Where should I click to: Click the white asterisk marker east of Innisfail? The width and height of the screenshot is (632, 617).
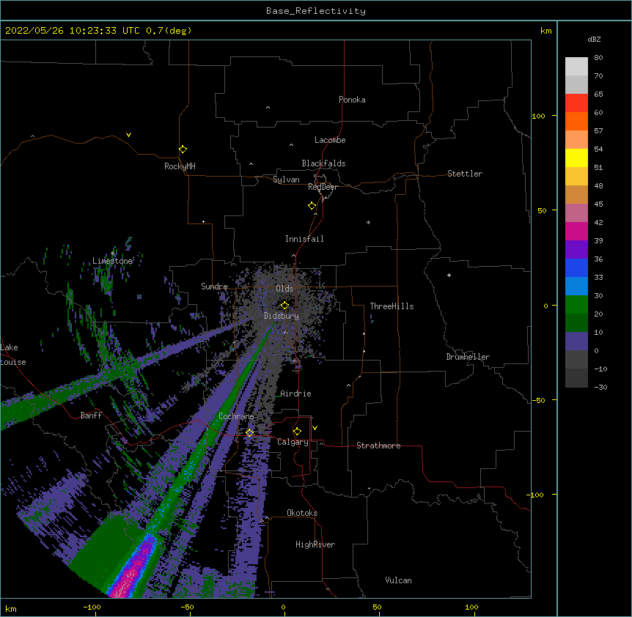tap(368, 222)
